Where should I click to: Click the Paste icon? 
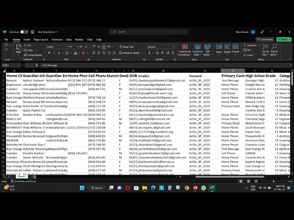(x=18, y=47)
